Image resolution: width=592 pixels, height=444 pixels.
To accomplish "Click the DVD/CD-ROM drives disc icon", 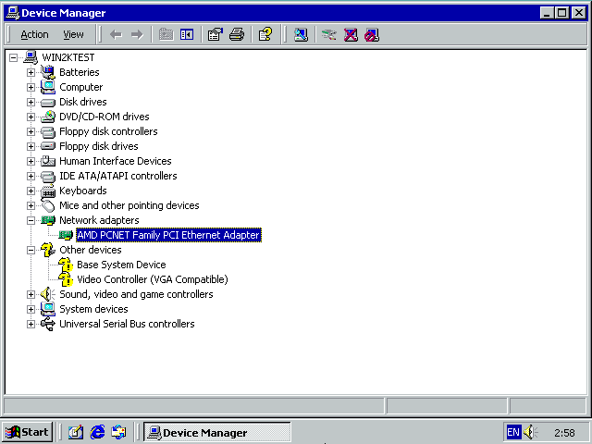I will (48, 117).
